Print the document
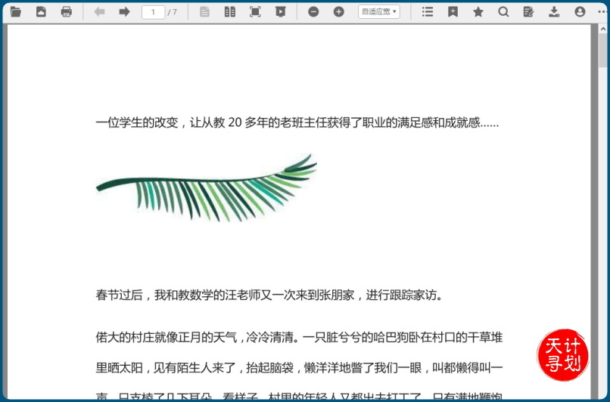 click(x=67, y=11)
